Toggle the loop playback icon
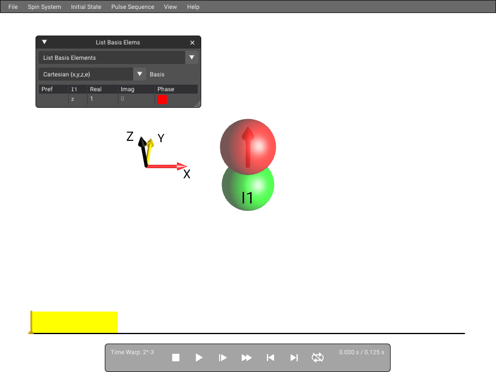Image resolution: width=496 pixels, height=372 pixels. point(318,357)
